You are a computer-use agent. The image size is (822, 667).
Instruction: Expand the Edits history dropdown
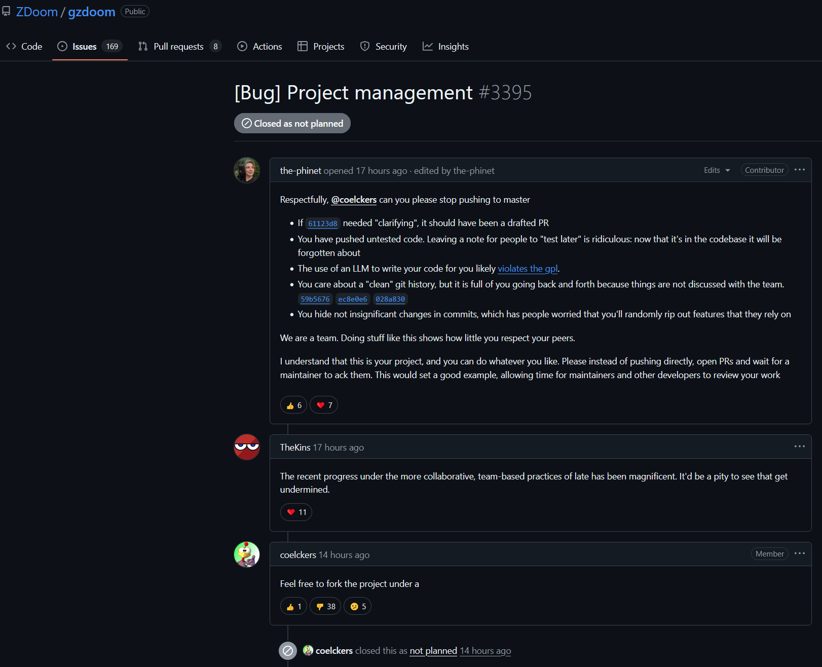click(717, 170)
